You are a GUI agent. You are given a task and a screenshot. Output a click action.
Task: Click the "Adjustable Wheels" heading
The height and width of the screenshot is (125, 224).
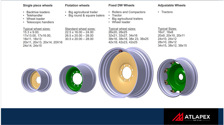171,5
